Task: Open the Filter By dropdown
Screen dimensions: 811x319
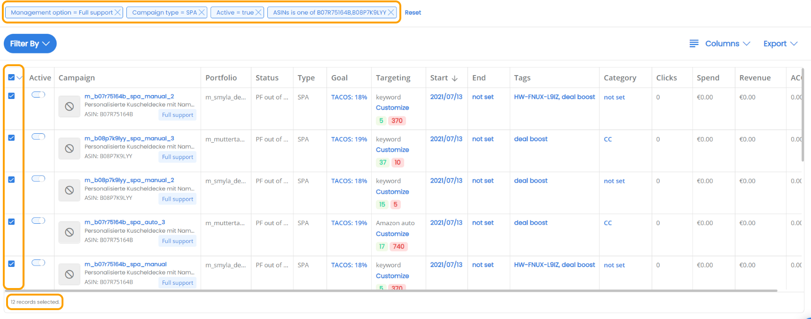Action: point(30,44)
